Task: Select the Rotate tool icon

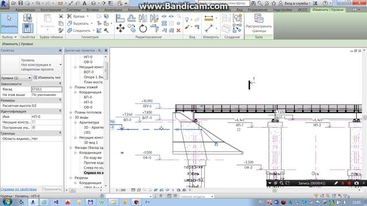Action: click(x=143, y=29)
